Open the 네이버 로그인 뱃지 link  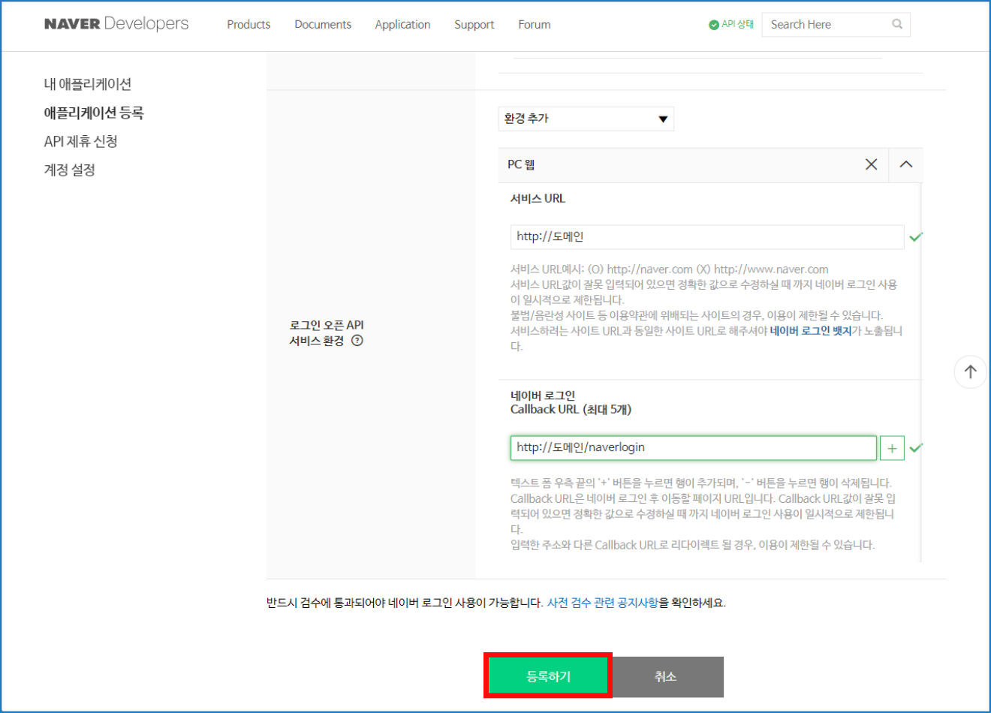810,331
